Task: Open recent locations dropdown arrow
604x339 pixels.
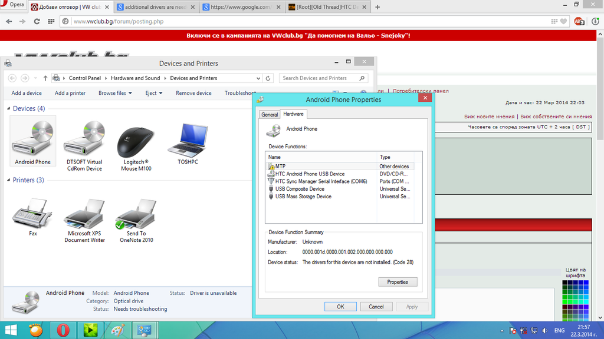Action: (x=35, y=78)
